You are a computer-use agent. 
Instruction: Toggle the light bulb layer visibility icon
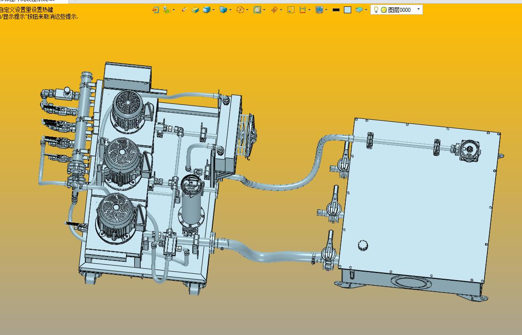376,10
